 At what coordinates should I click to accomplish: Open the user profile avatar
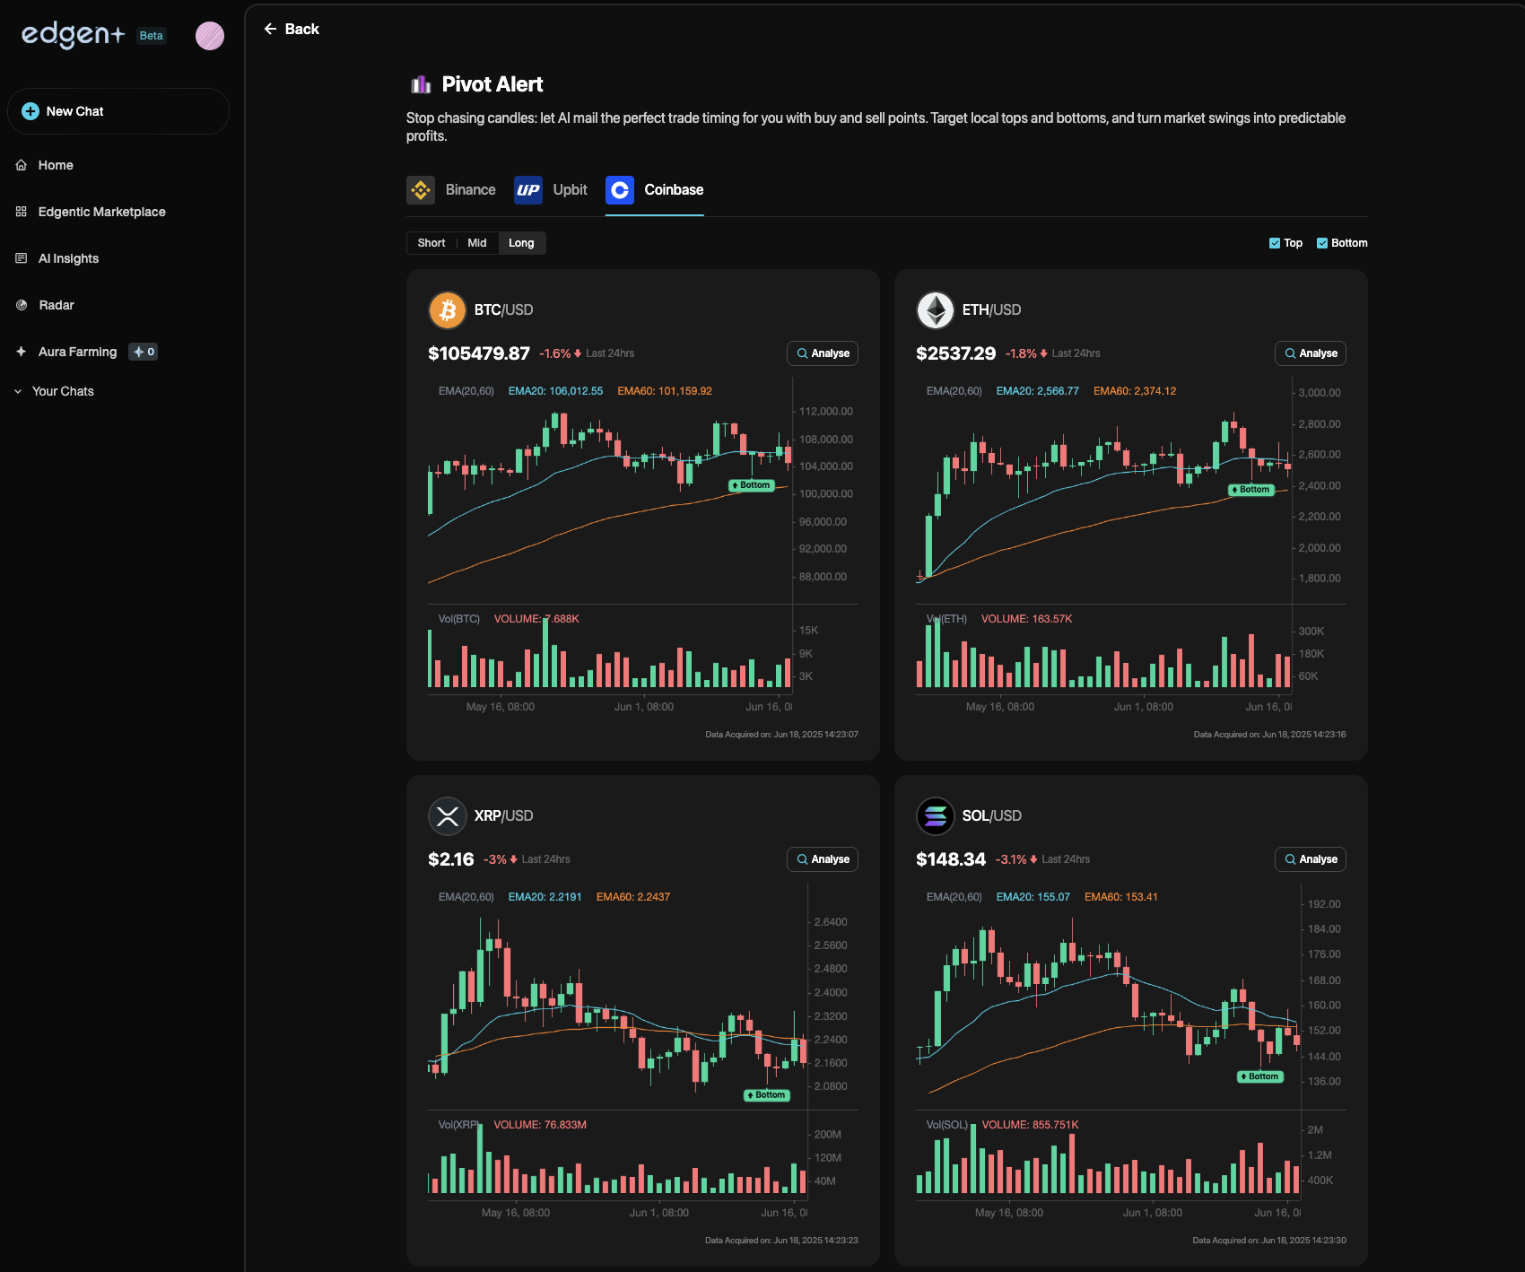point(210,36)
